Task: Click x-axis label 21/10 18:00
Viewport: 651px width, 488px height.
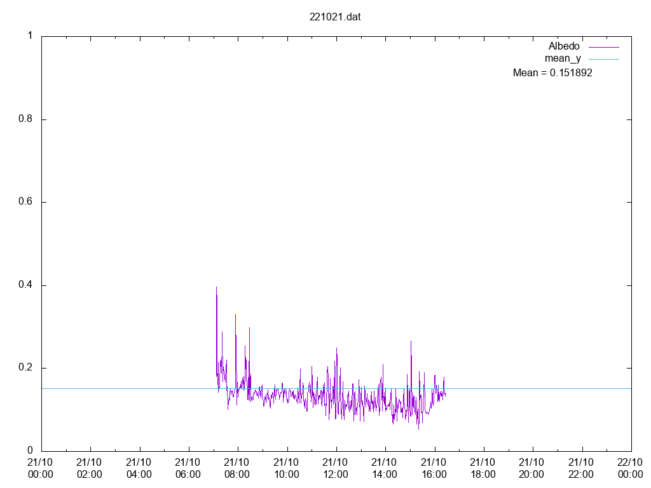Action: [x=483, y=468]
